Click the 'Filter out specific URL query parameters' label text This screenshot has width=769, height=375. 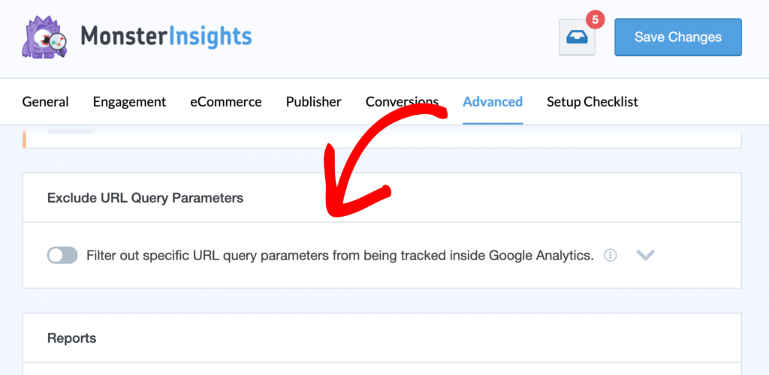click(339, 256)
